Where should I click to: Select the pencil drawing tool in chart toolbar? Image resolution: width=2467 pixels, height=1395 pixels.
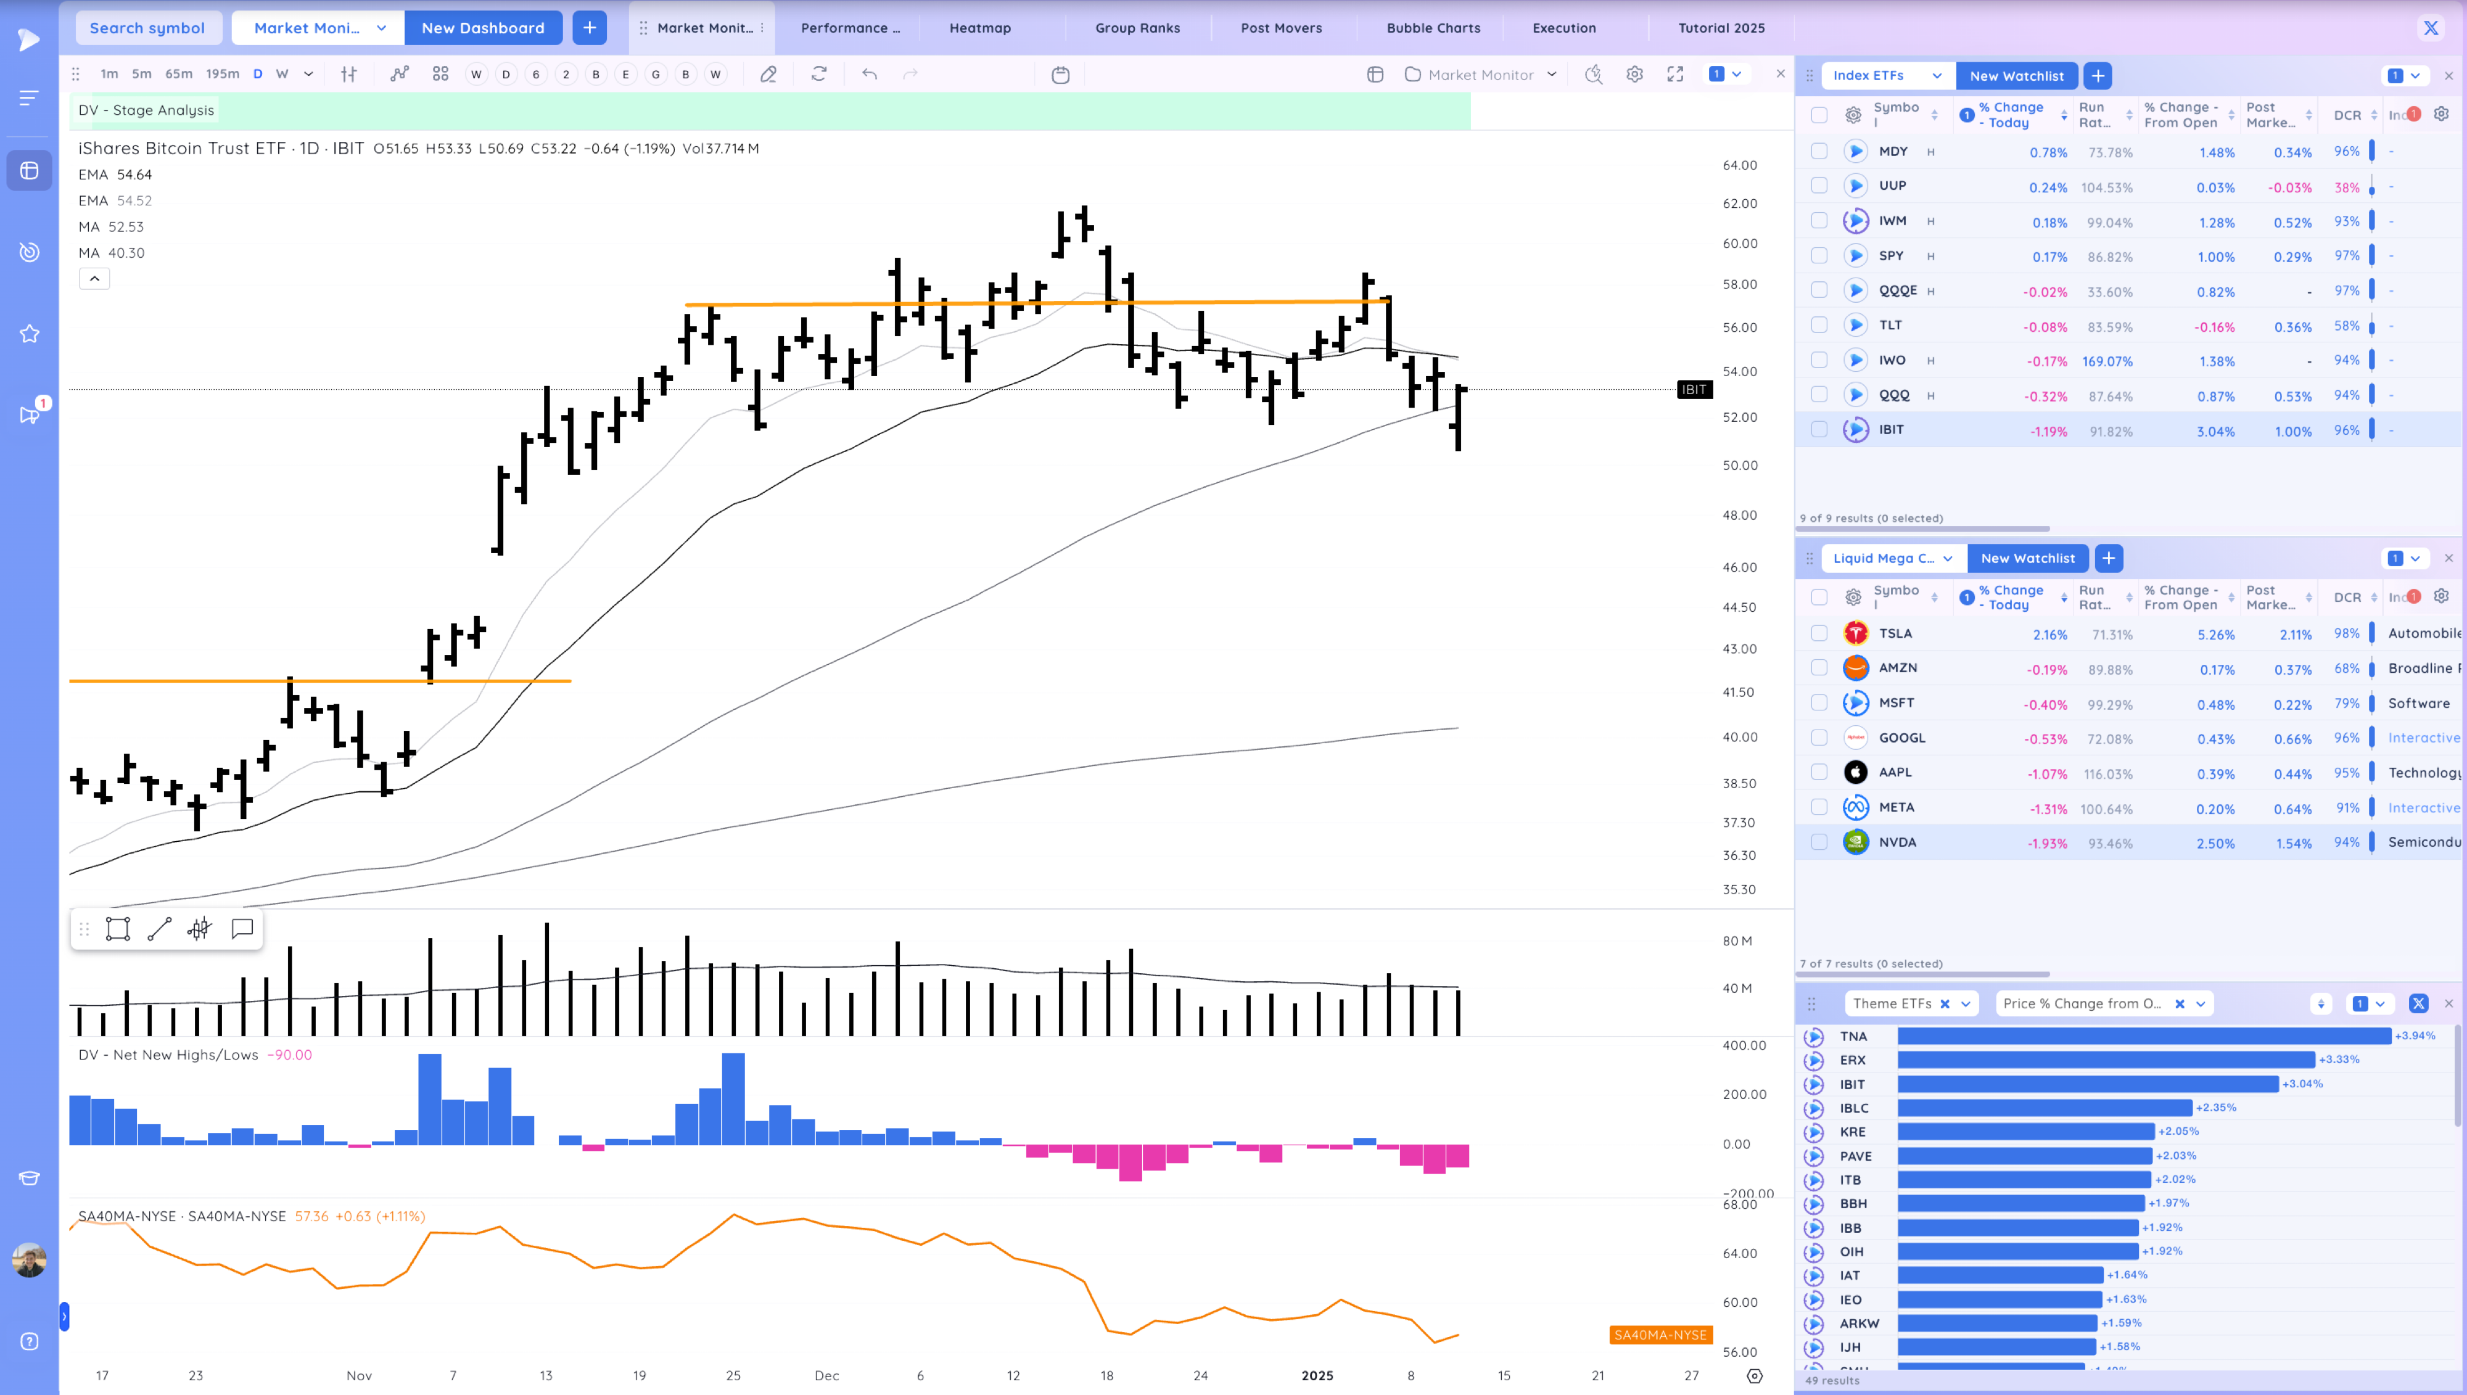coord(768,74)
